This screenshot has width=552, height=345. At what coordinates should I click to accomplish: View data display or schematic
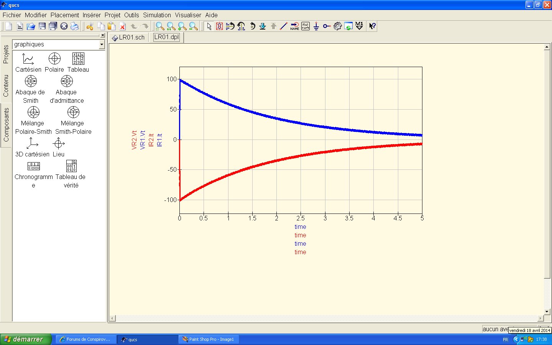click(348, 26)
